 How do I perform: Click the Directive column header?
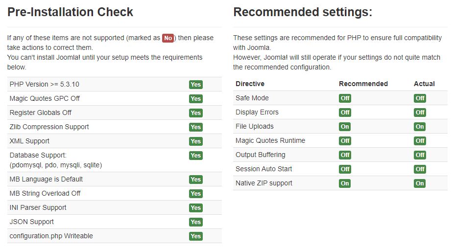[250, 84]
